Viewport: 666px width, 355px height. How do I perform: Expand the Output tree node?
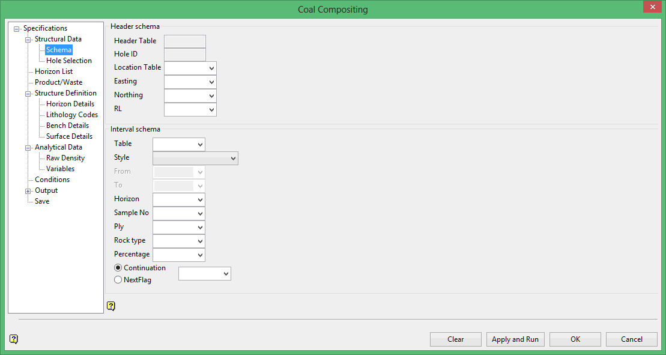click(x=28, y=190)
